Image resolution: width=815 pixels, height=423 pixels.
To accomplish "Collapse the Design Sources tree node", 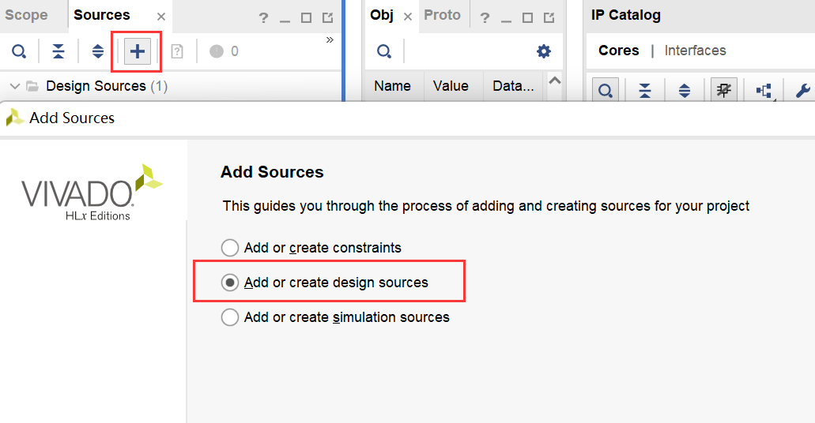I will [15, 86].
